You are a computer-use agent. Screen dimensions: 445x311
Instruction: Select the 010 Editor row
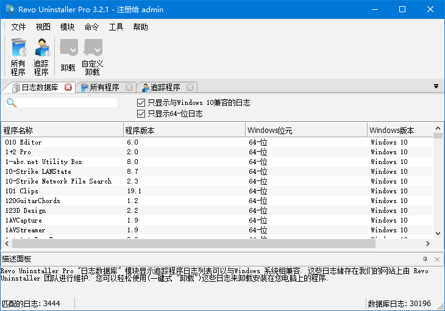coord(217,142)
